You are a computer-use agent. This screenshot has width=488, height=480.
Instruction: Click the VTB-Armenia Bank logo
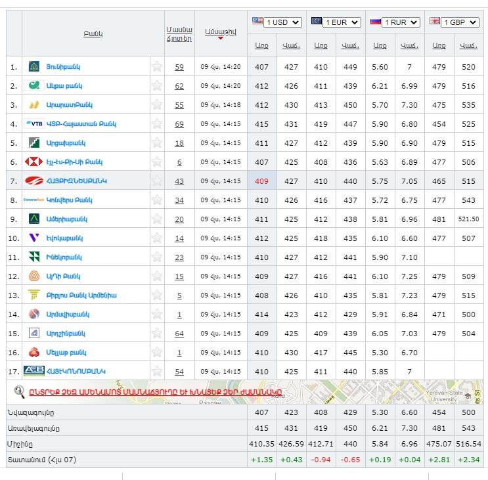coord(34,123)
